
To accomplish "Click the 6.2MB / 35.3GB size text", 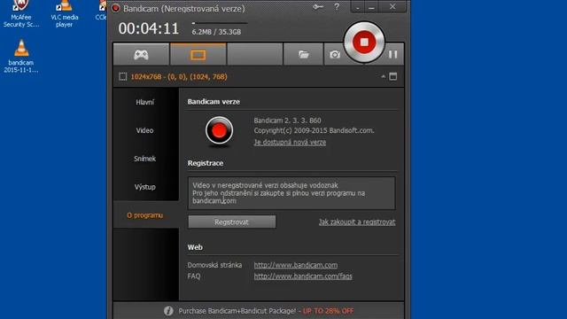I will pos(216,32).
